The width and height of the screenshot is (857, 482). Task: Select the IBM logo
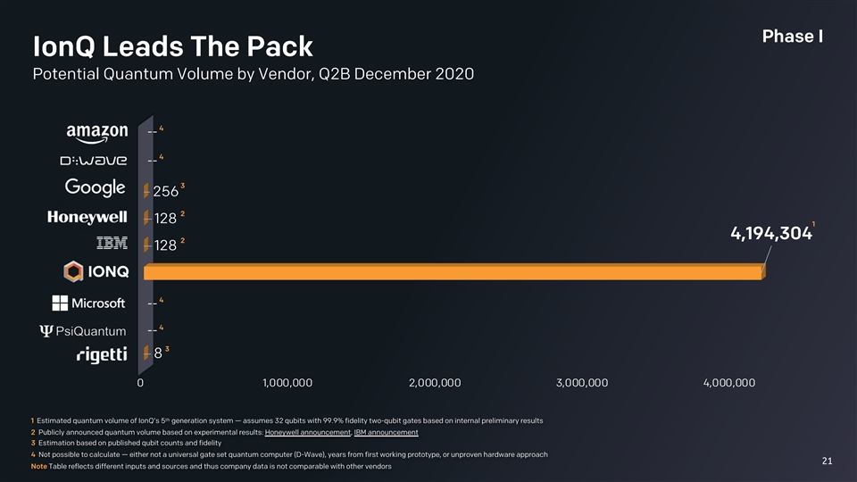click(x=112, y=244)
